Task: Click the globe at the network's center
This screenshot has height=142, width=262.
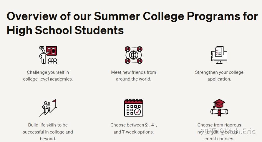Action: [134, 55]
